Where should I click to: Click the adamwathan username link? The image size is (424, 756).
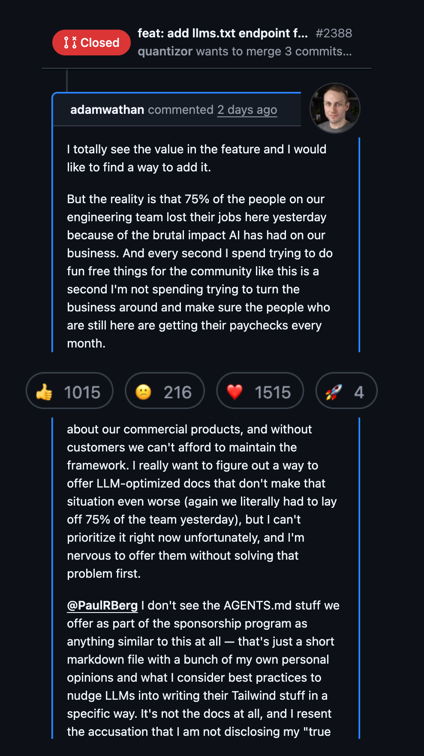pos(107,110)
